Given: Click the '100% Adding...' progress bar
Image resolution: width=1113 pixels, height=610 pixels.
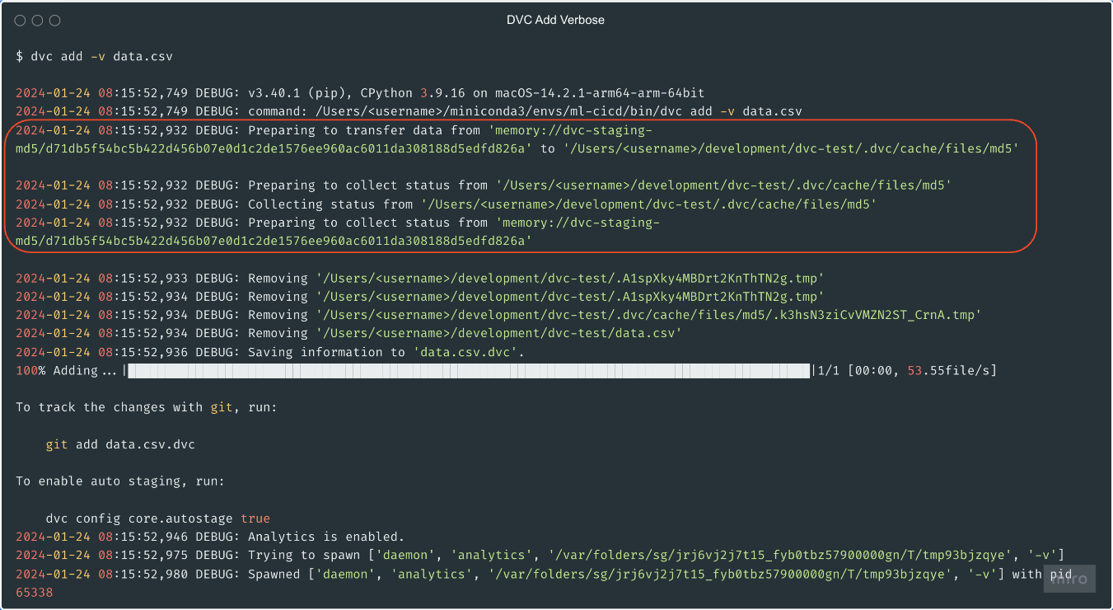Looking at the screenshot, I should (x=470, y=371).
